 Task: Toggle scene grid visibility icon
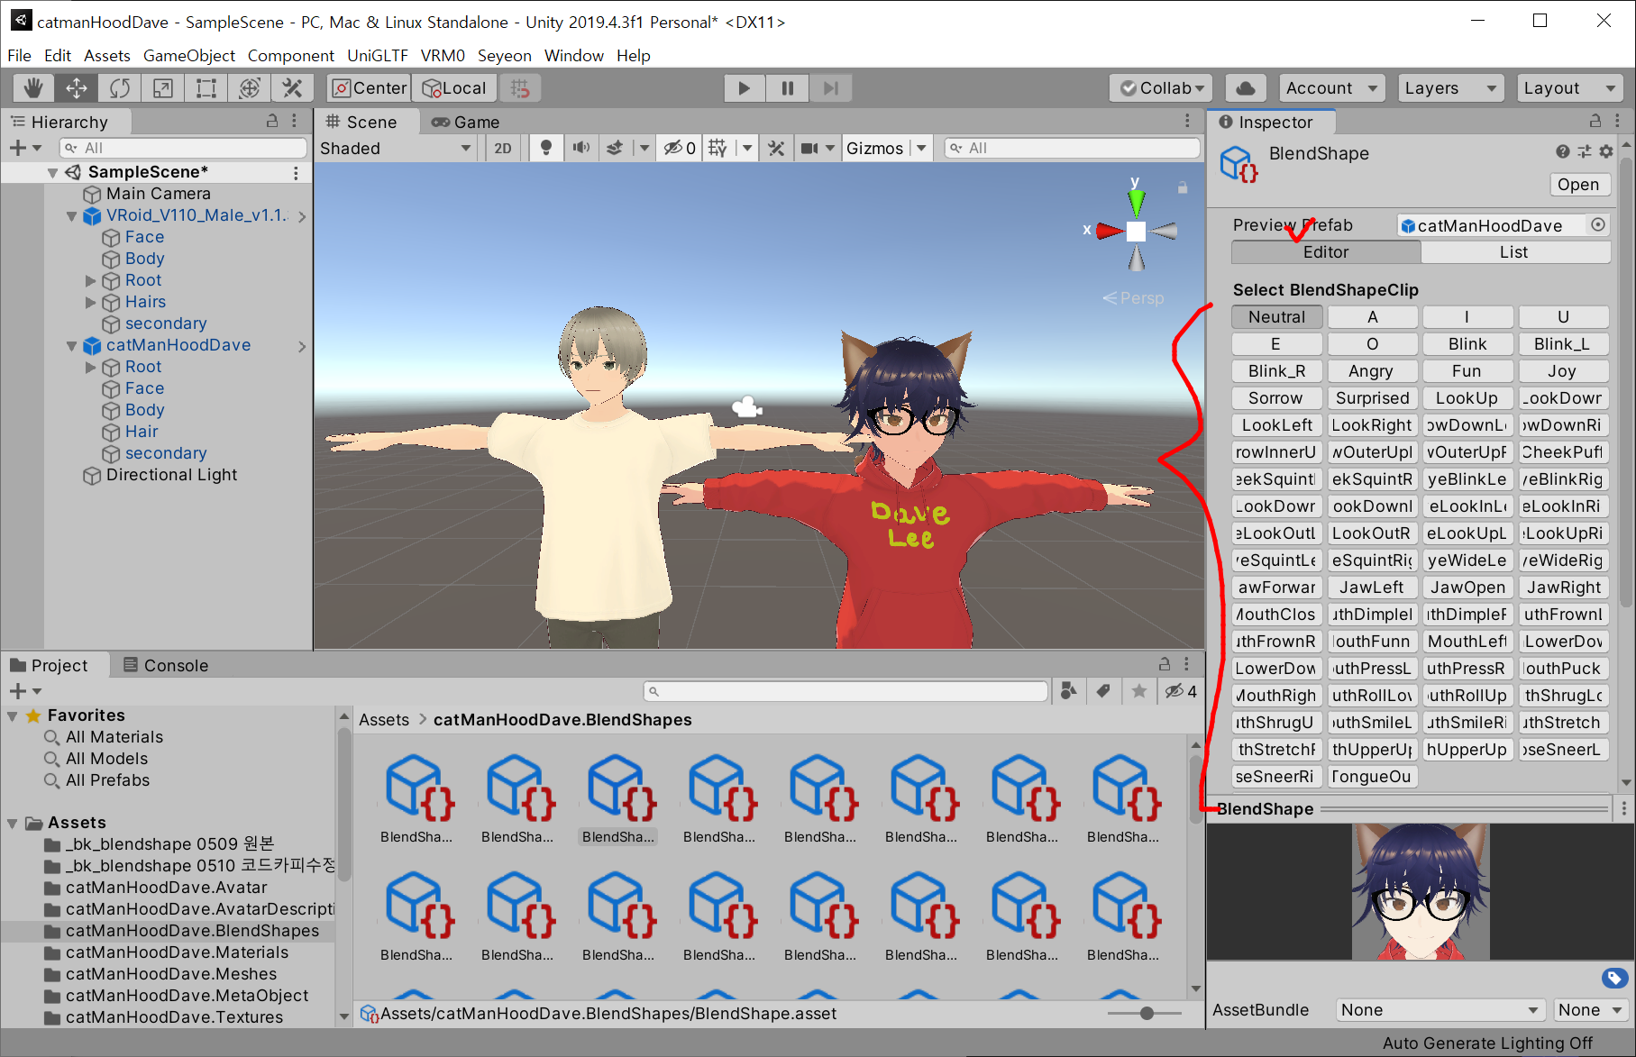coord(717,148)
